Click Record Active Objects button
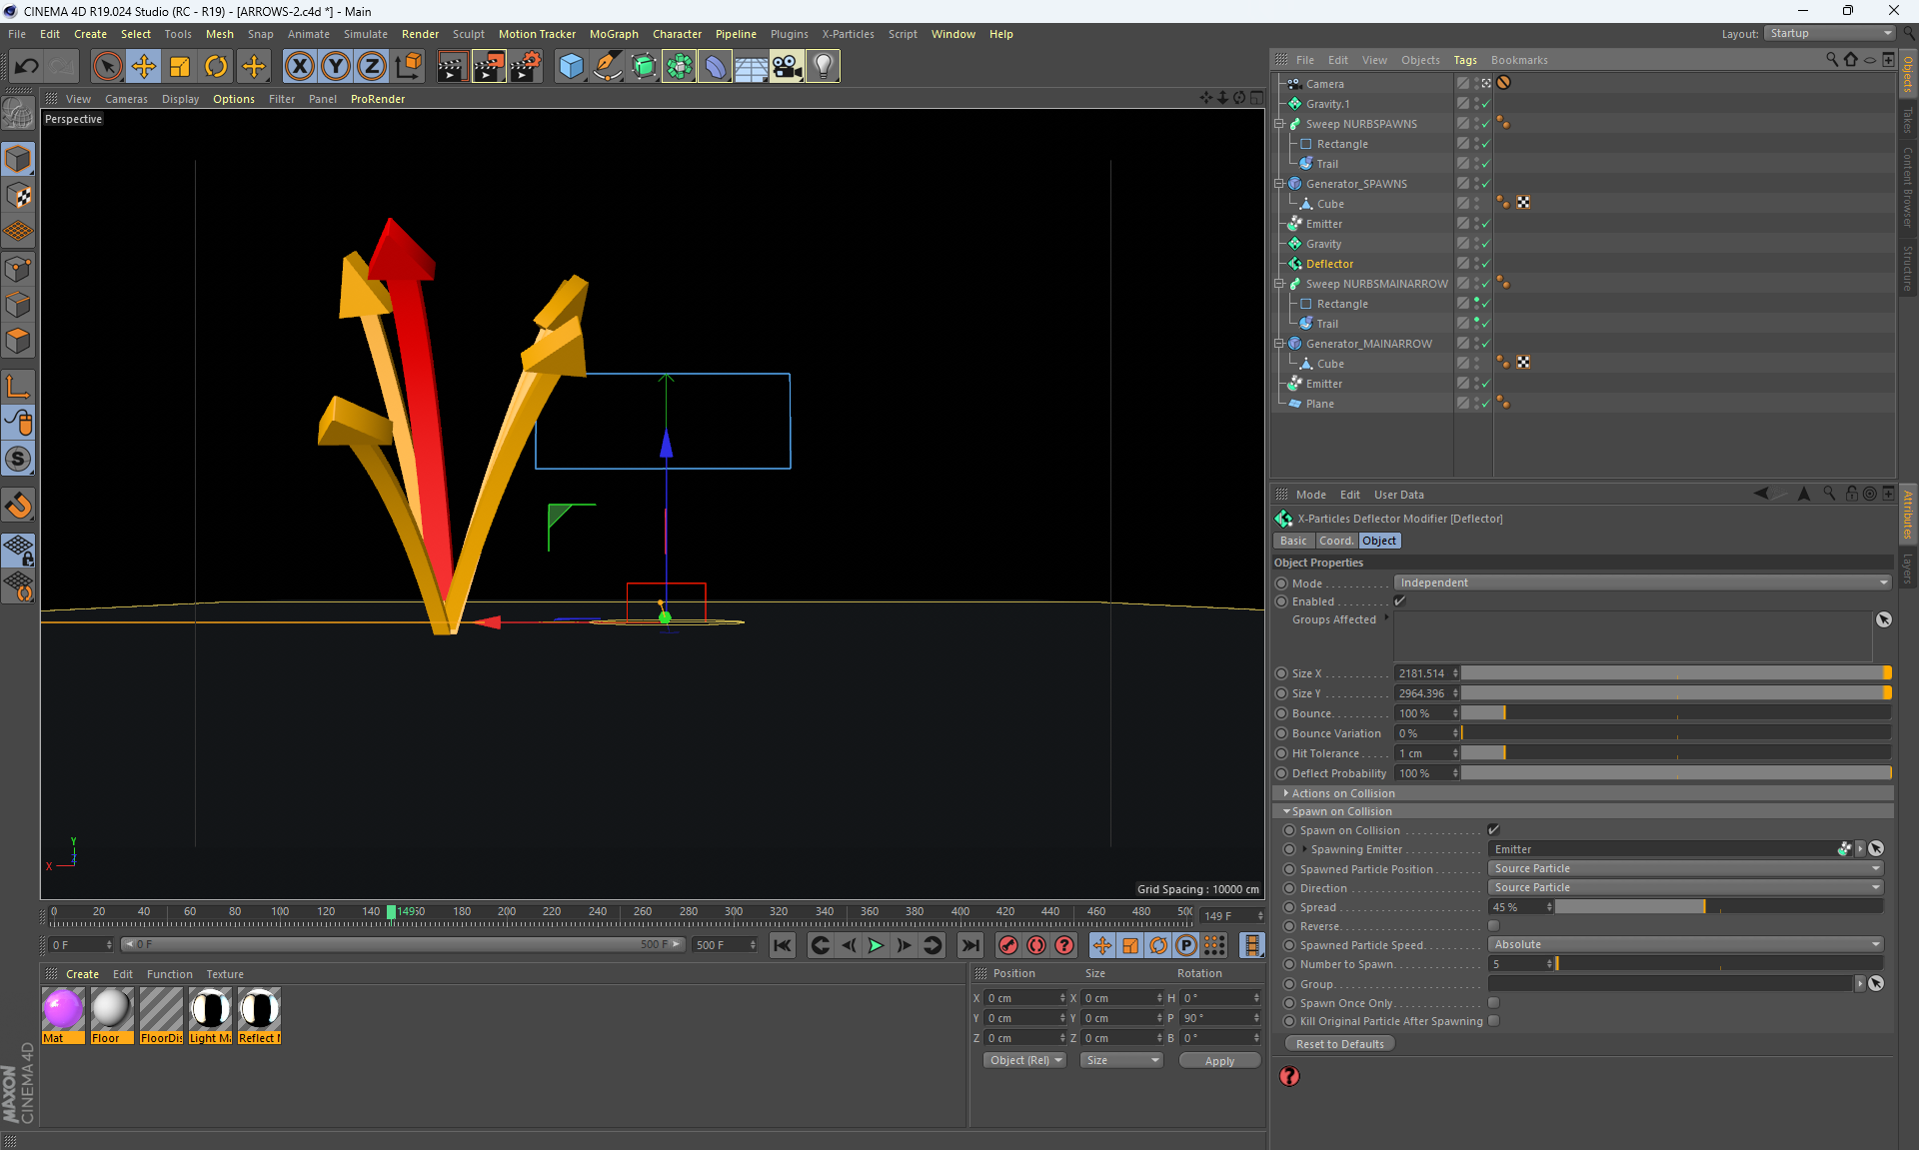This screenshot has height=1150, width=1919. click(x=1008, y=945)
